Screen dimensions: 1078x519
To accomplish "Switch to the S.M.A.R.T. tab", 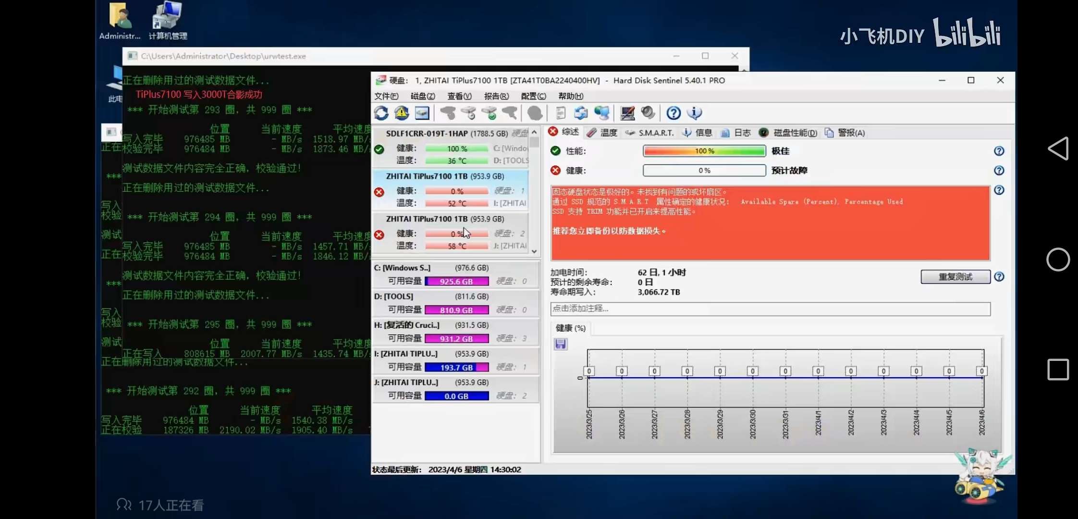I will pos(649,133).
